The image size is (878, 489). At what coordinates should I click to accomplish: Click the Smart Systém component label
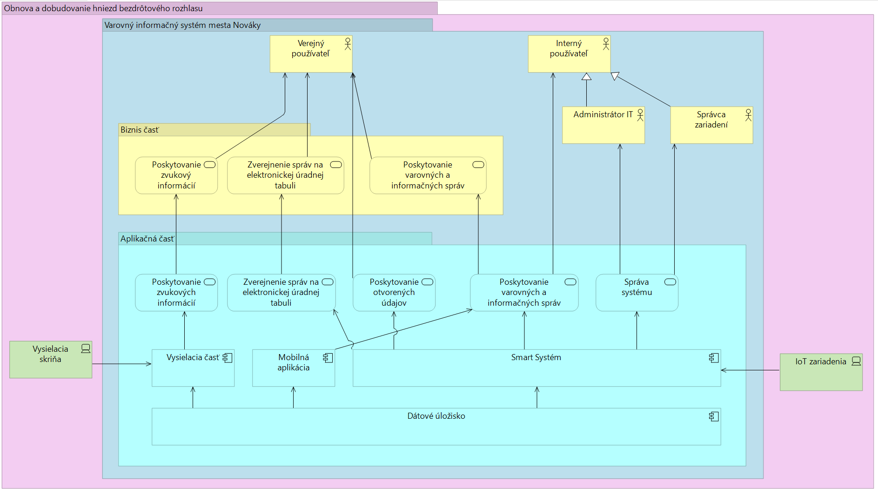click(x=536, y=357)
